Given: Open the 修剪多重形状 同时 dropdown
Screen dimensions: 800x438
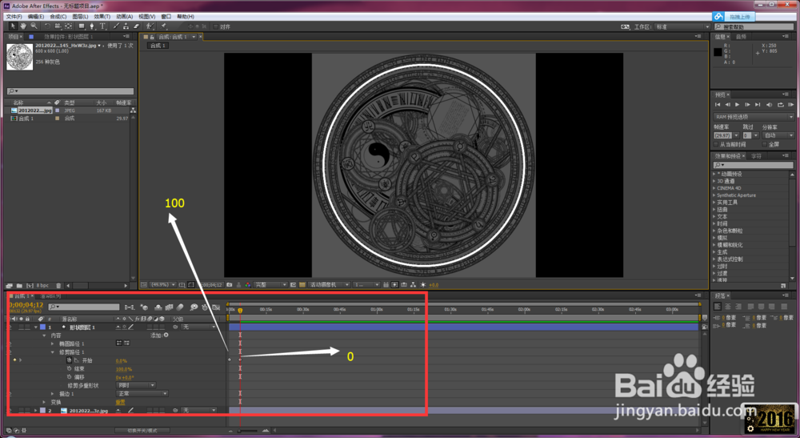Looking at the screenshot, I should [136, 385].
